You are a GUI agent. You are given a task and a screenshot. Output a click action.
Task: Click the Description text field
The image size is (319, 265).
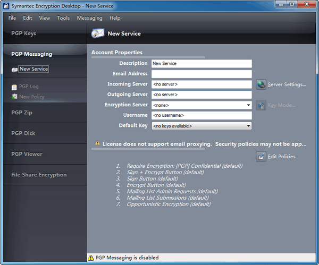tap(201, 64)
